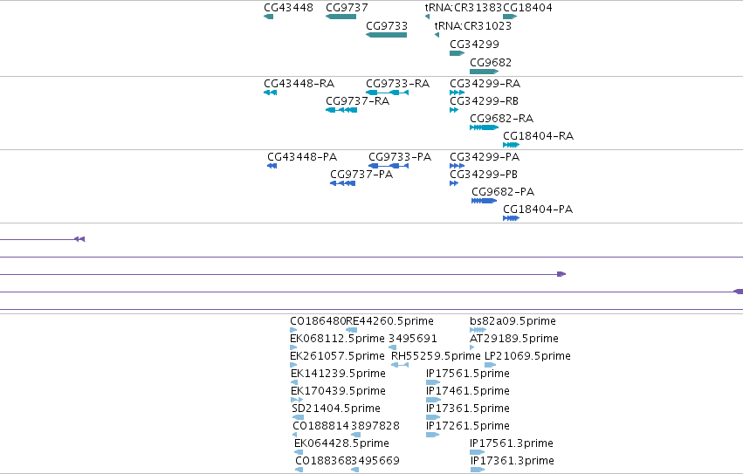This screenshot has width=743, height=474.
Task: Select the CG18404-PA protein glyph
Action: [511, 218]
